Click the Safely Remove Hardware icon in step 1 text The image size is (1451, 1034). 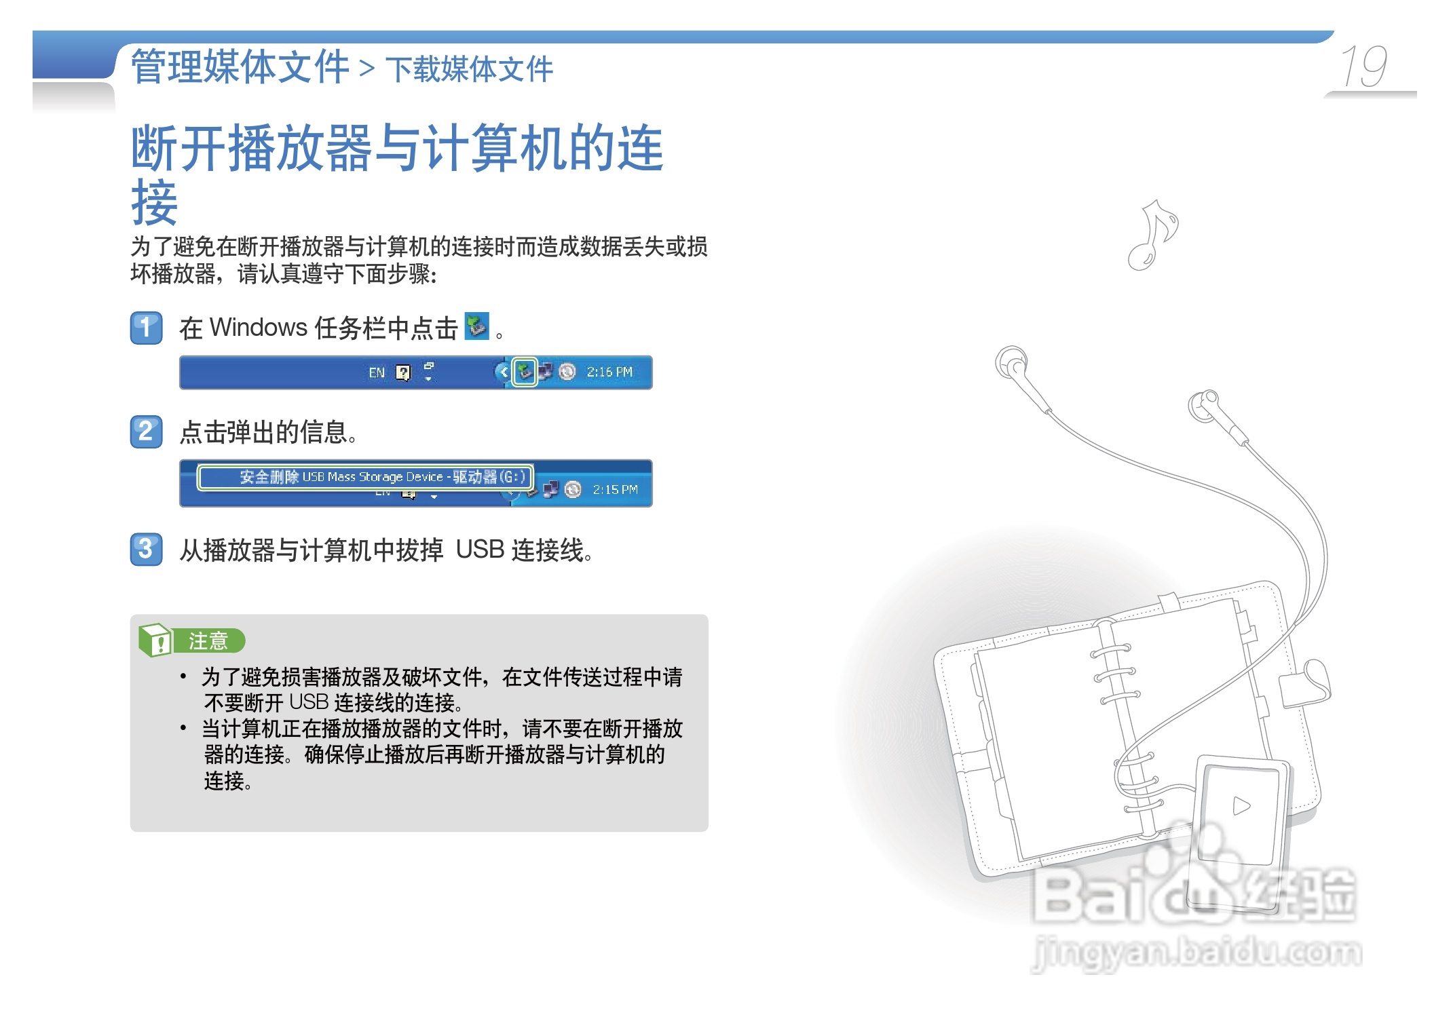click(476, 326)
